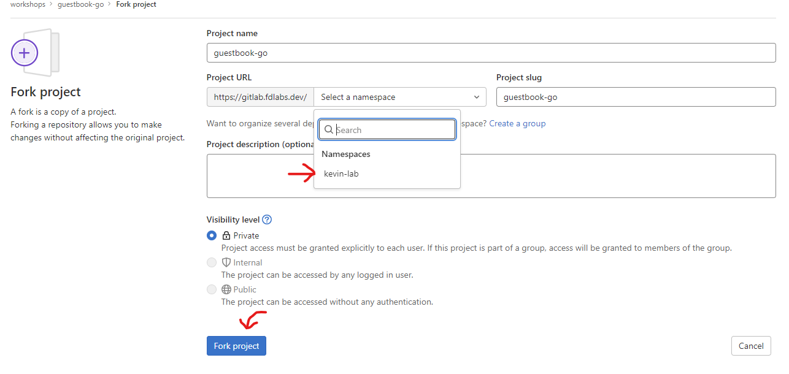Image resolution: width=789 pixels, height=374 pixels.
Task: Click the Cancel button
Action: coord(751,346)
